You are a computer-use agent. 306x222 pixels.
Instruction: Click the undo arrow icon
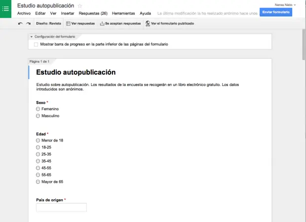click(x=20, y=23)
